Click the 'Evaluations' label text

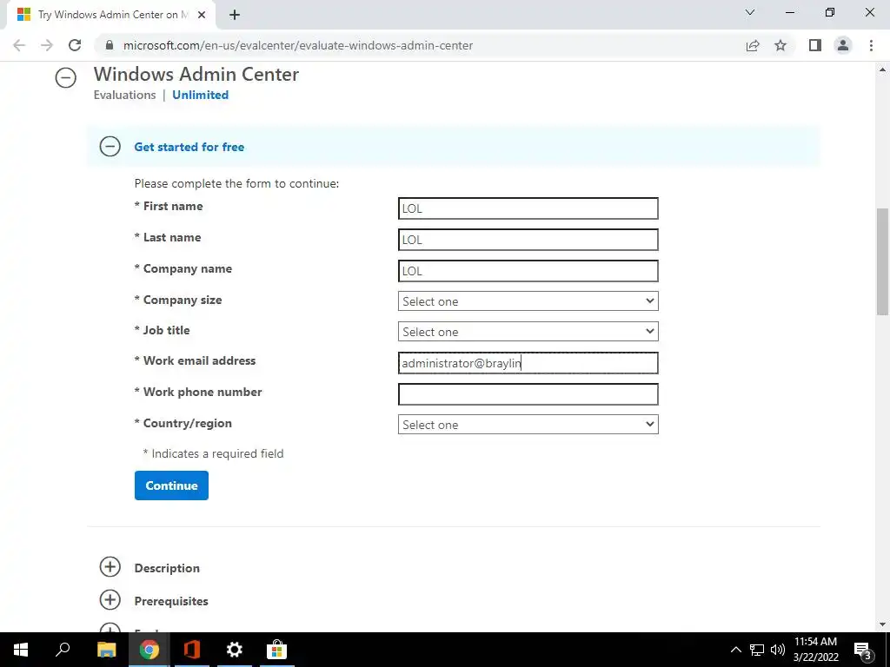click(125, 95)
